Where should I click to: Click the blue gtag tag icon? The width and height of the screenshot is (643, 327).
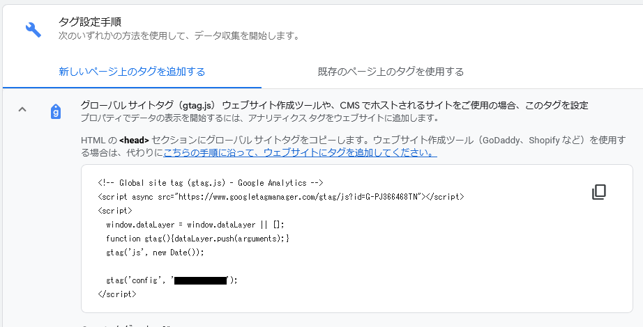(x=56, y=111)
